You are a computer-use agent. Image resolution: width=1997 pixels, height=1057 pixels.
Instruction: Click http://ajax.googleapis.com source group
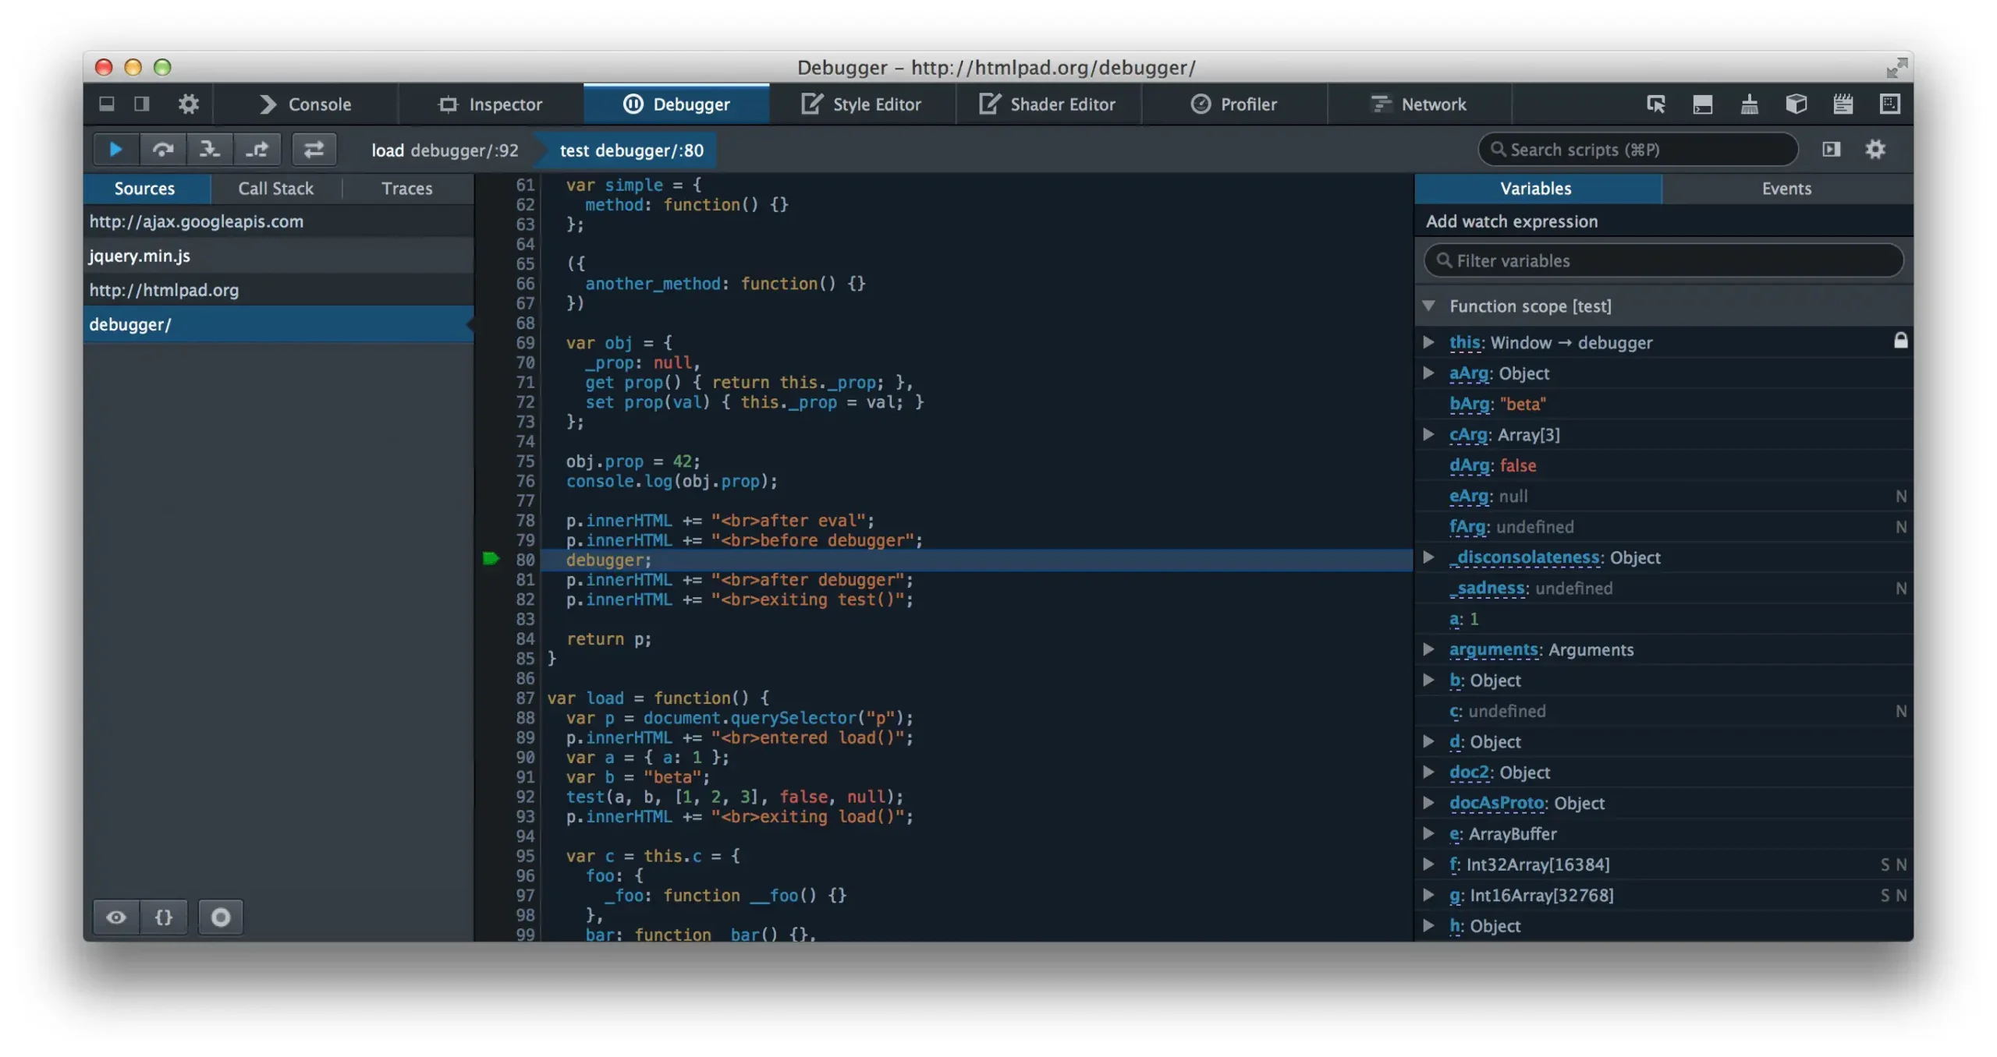point(278,221)
